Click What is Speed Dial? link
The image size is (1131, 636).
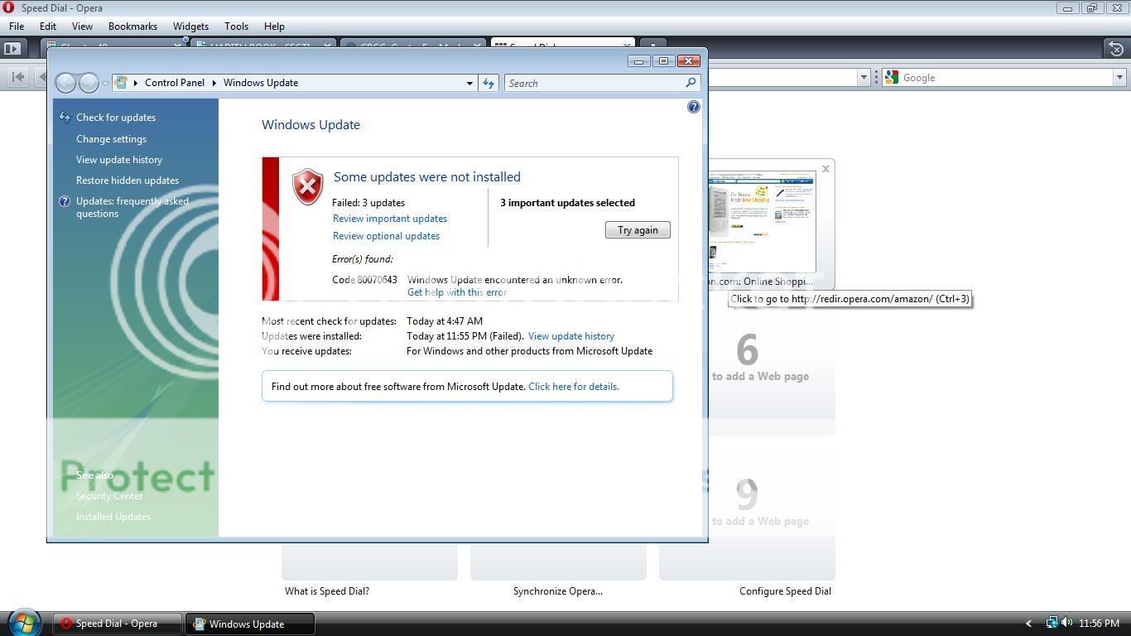[327, 591]
